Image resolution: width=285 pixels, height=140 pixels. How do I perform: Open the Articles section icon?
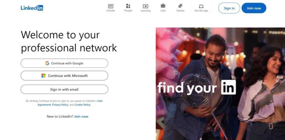[110, 6]
